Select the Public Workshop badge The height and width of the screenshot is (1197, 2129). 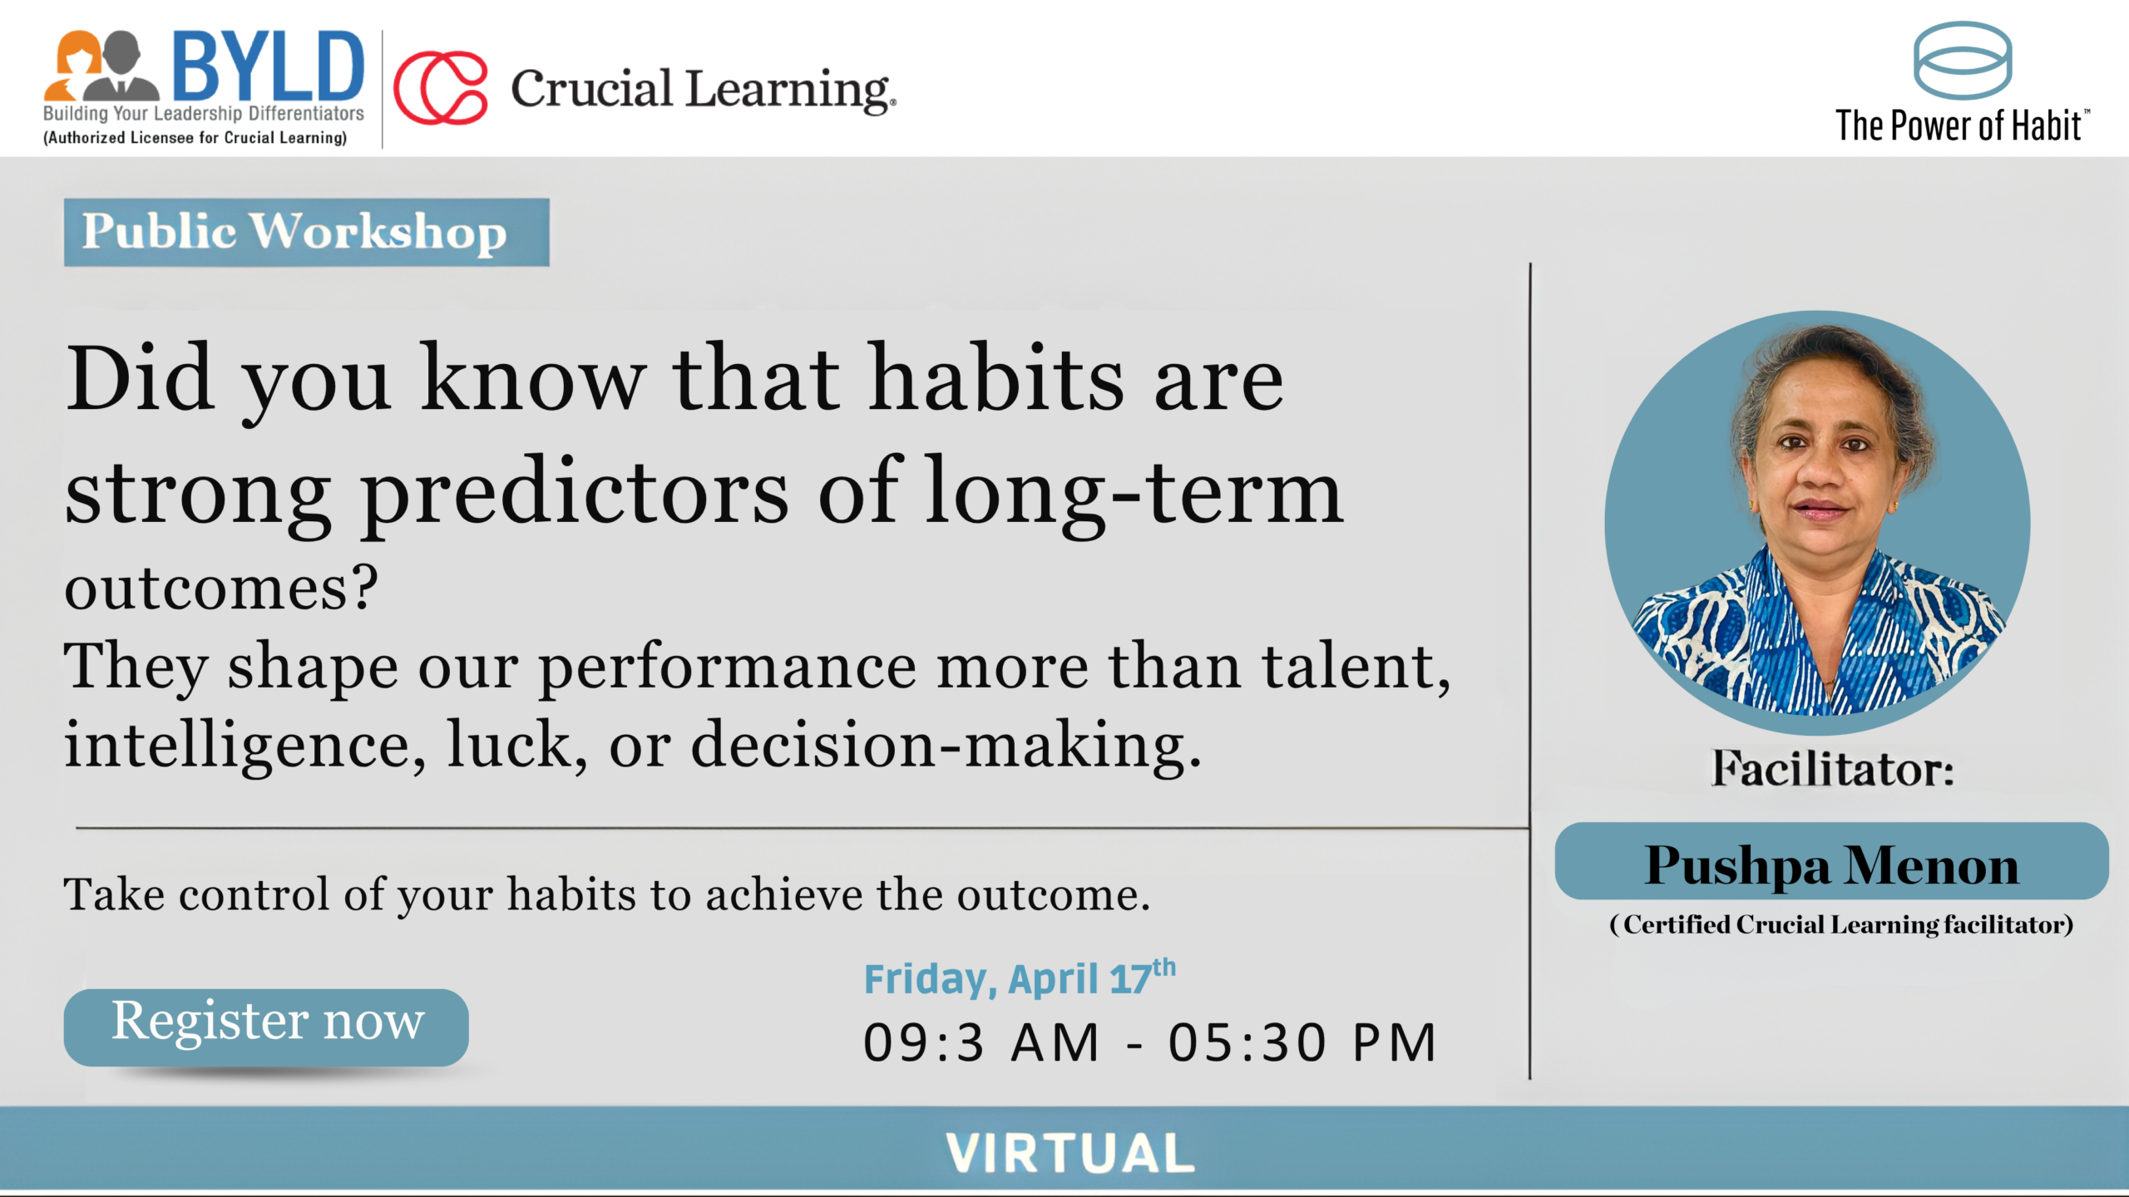pyautogui.click(x=306, y=232)
